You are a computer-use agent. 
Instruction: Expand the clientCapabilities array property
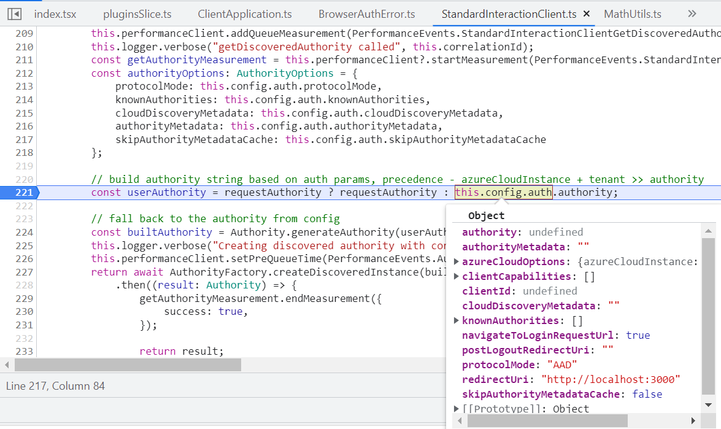click(457, 276)
